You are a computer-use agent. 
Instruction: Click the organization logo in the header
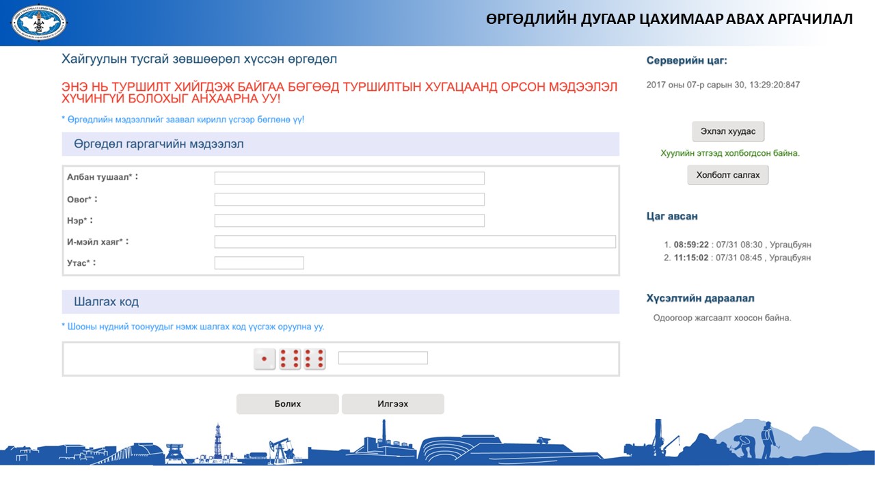coord(39,23)
